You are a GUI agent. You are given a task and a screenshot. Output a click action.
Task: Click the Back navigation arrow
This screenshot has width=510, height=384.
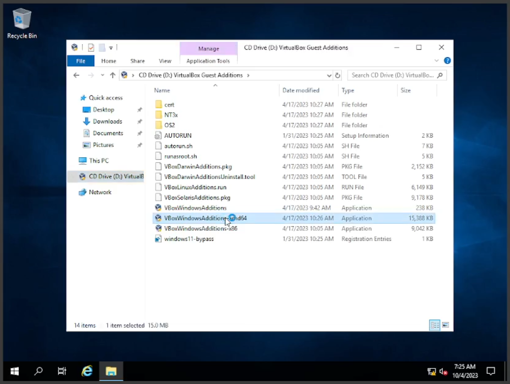76,75
